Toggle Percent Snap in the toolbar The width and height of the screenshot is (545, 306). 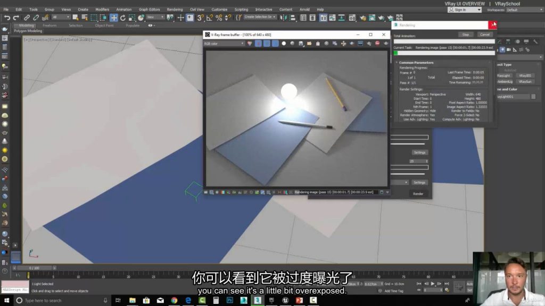tap(219, 18)
